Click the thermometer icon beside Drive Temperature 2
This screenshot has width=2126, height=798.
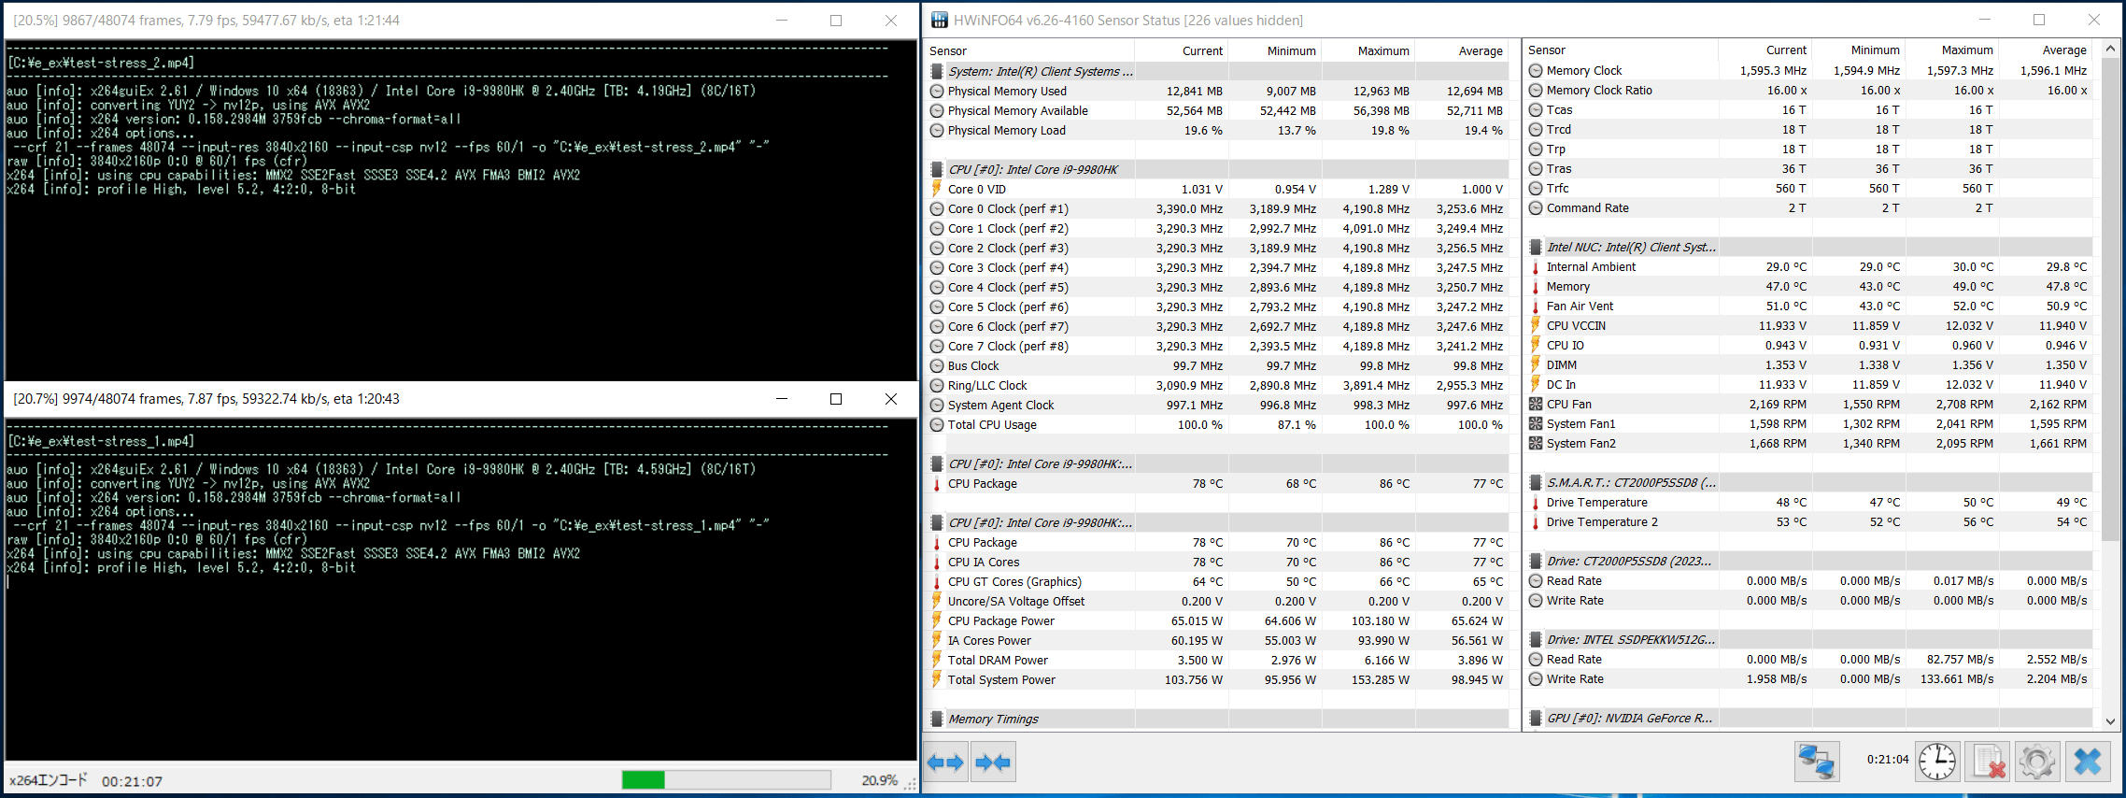(x=1535, y=521)
